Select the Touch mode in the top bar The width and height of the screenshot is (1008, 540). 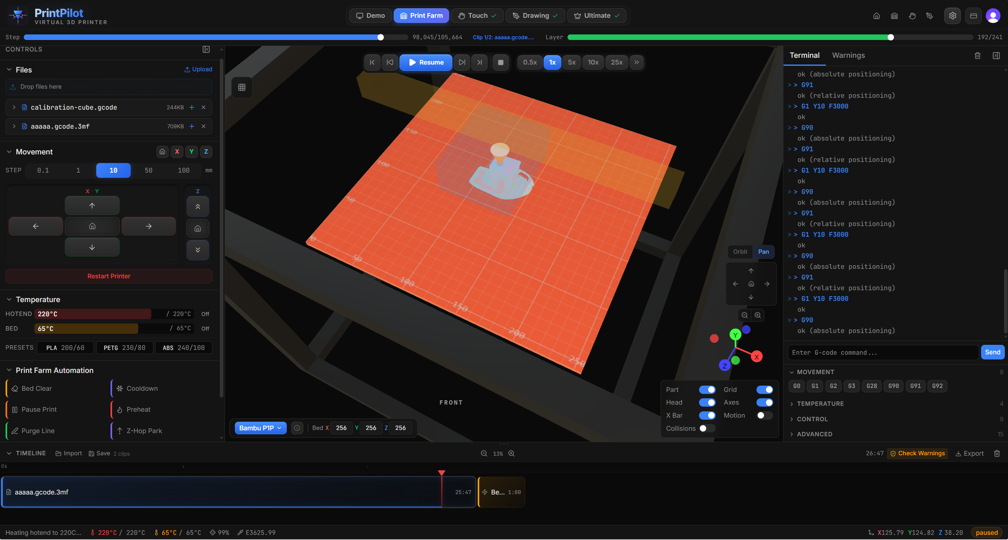coord(477,15)
